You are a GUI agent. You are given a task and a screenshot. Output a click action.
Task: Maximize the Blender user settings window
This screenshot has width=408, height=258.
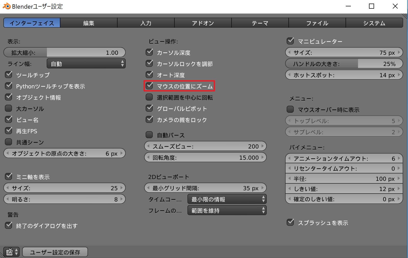372,6
